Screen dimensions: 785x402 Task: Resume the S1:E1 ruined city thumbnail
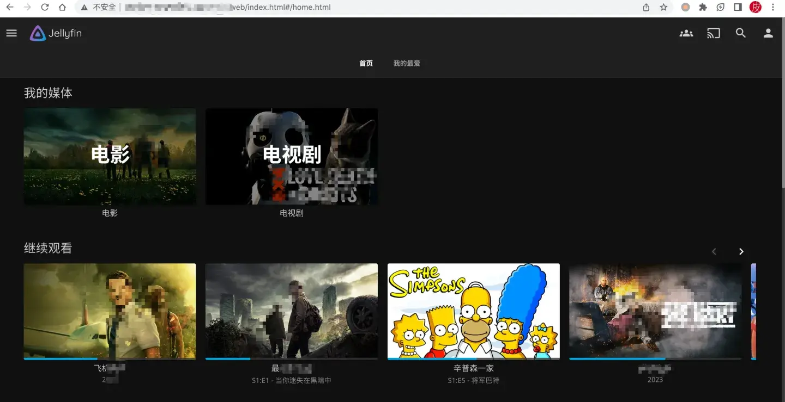pos(292,311)
